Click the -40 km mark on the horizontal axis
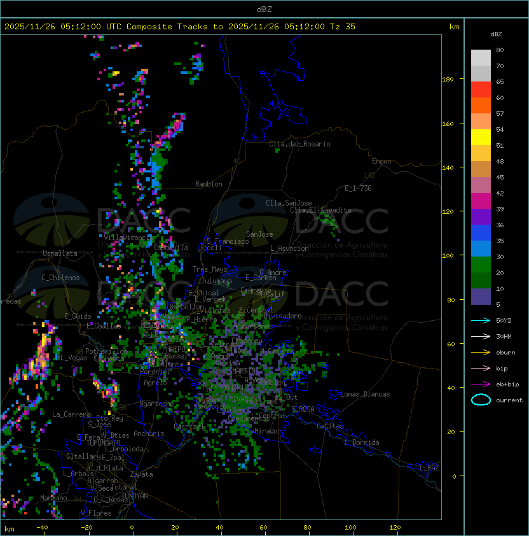Image resolution: width=529 pixels, height=536 pixels. pos(42,528)
